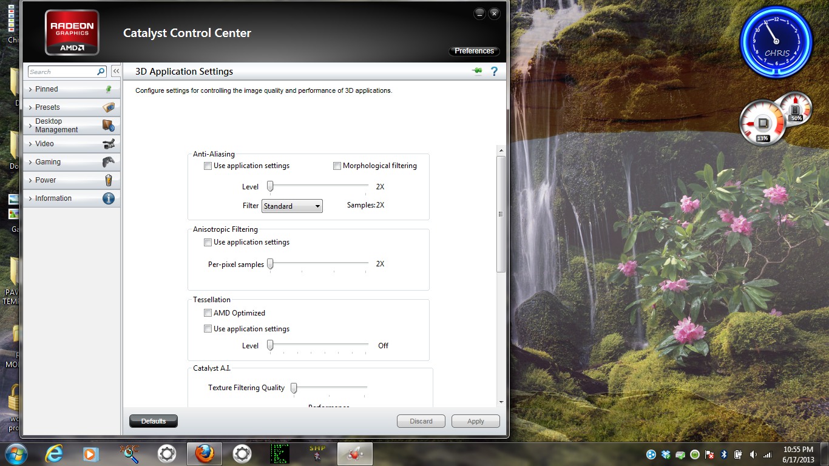Click the scrollbar up arrow in settings panel
Viewport: 829px width, 466px height.
(x=501, y=150)
